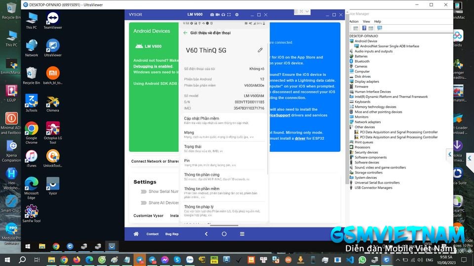
Task: Click the Vysor headphones audio icon
Action: 223,14
